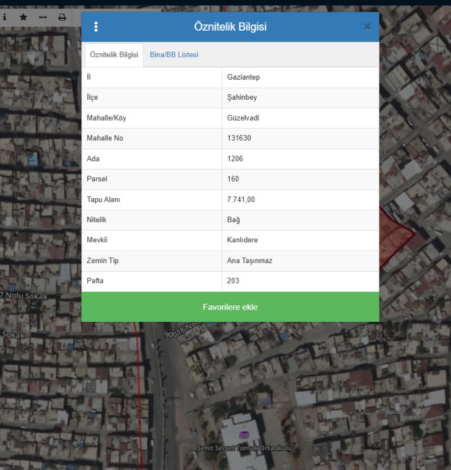Image resolution: width=451 pixels, height=470 pixels.
Task: Click the Şehit Servet Tomak Ortaokulu map label
Action: [x=244, y=449]
